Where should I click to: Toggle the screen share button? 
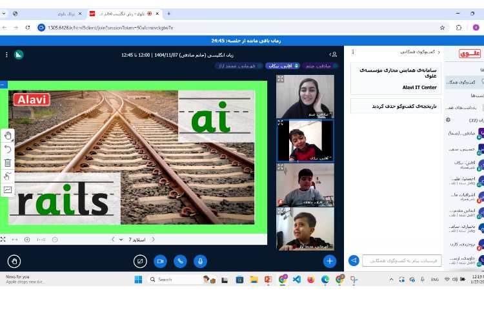coord(140,261)
